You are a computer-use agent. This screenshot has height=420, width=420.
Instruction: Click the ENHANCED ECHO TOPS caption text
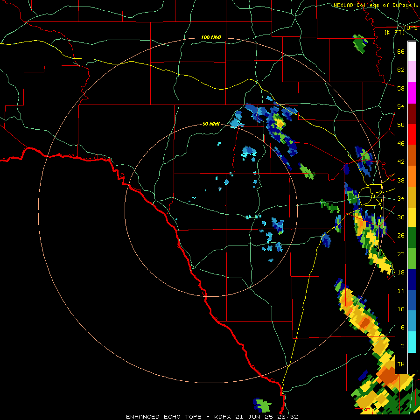[x=164, y=417]
